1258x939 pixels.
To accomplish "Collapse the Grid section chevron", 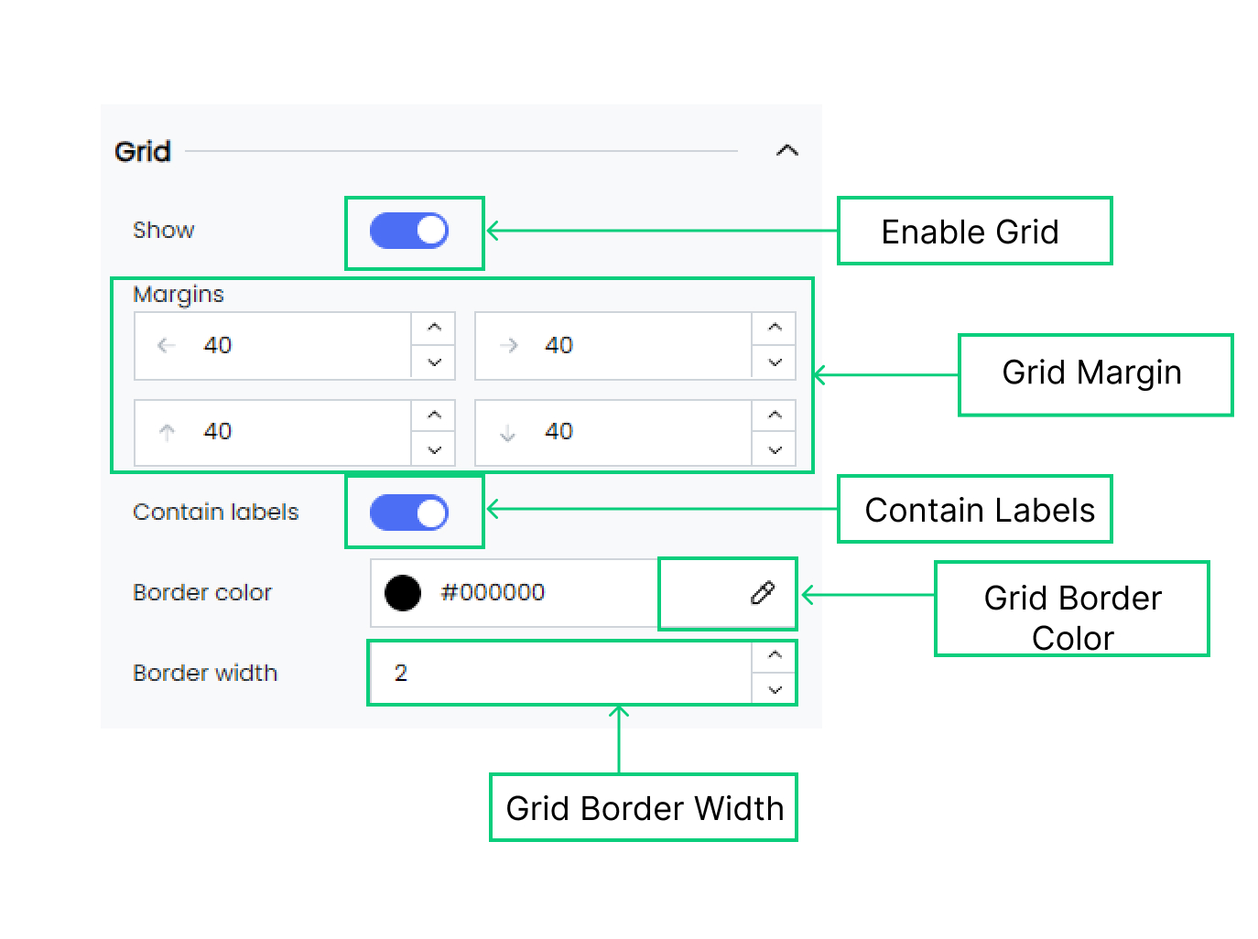I will click(786, 151).
